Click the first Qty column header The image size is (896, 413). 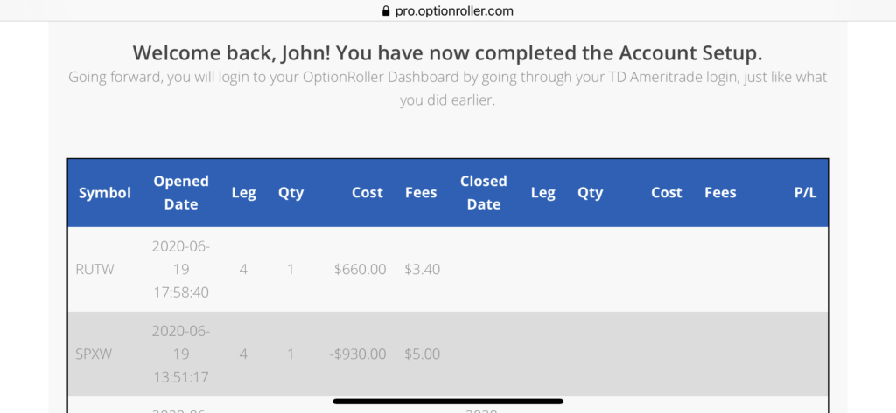click(x=290, y=193)
